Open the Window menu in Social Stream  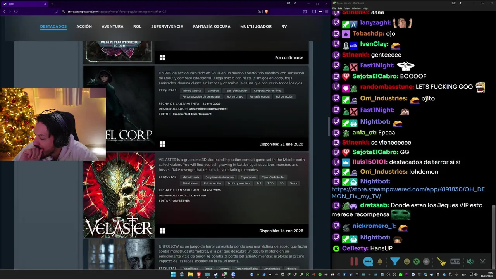tap(356, 8)
